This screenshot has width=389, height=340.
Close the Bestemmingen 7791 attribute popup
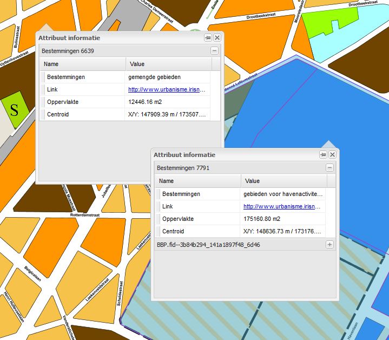pos(332,155)
